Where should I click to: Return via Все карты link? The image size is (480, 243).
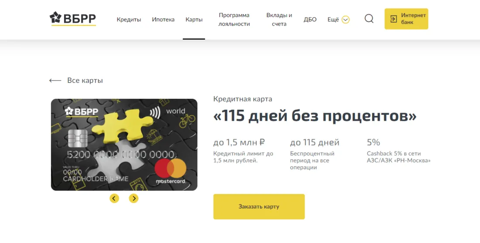(x=85, y=81)
